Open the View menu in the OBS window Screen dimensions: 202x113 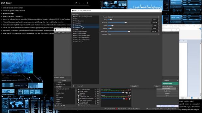click(63, 33)
